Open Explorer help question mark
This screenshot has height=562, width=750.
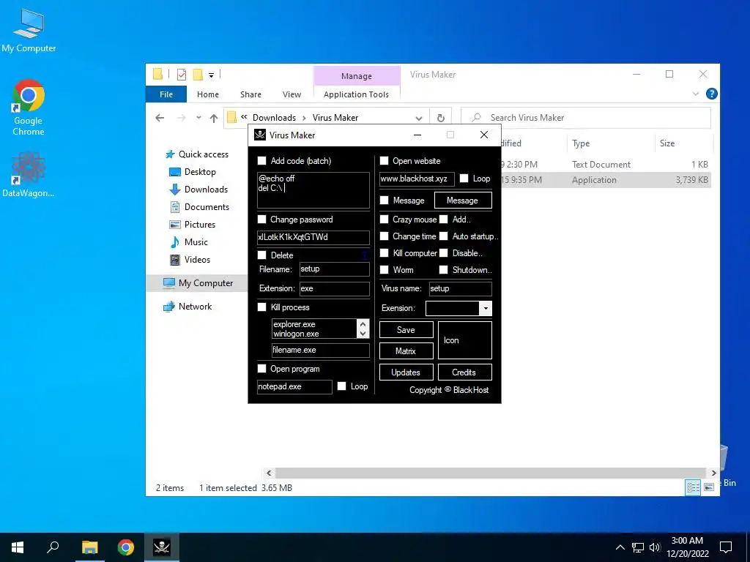click(x=711, y=94)
